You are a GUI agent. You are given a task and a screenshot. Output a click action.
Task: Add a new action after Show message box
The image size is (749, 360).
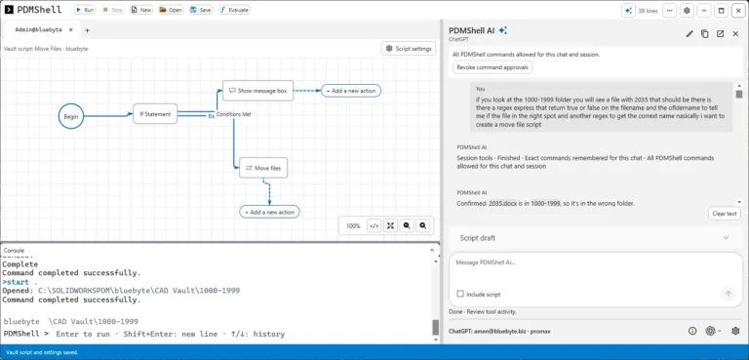(x=351, y=91)
